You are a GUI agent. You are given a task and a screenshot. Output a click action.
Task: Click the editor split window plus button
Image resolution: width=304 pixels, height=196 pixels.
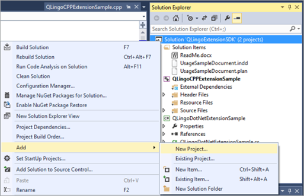[143, 25]
